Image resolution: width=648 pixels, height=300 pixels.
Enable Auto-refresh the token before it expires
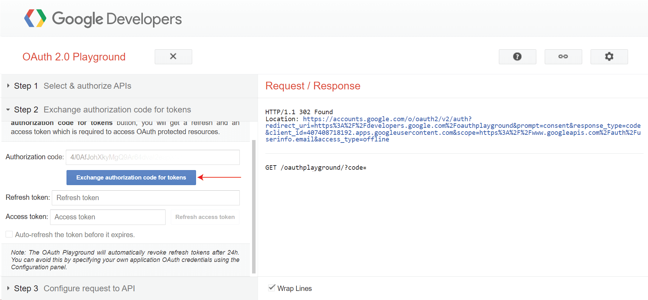(9, 234)
